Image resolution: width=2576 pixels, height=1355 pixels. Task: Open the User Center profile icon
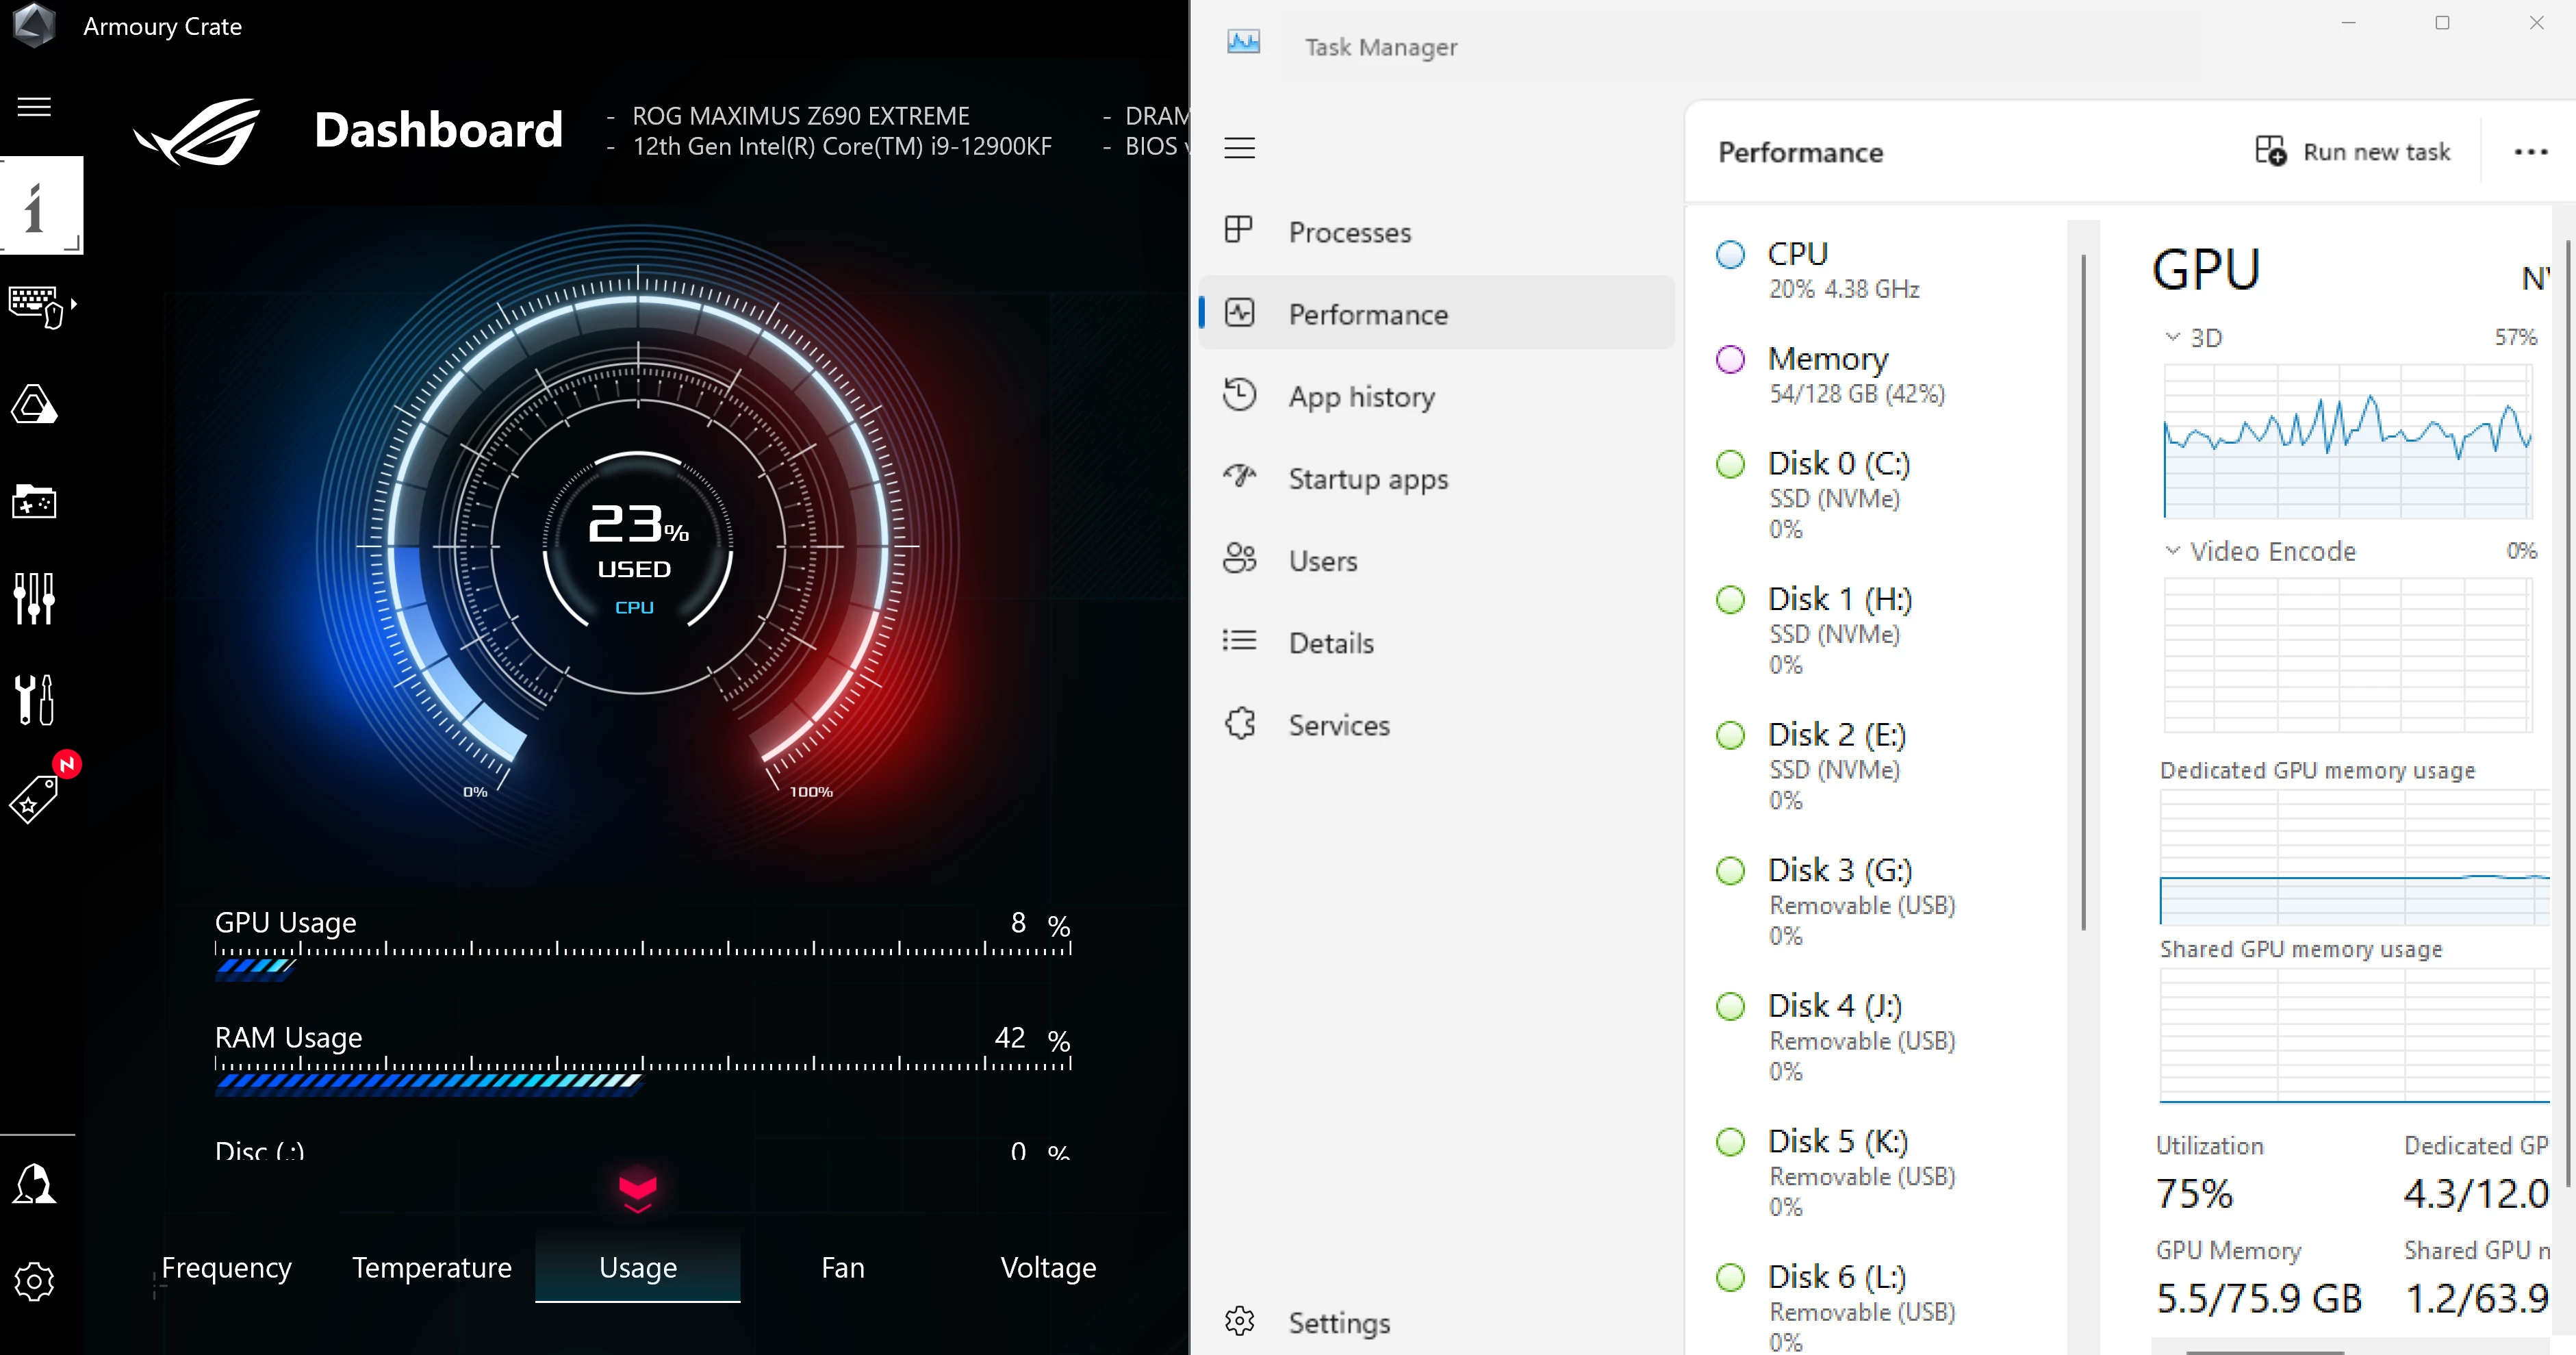point(34,1184)
